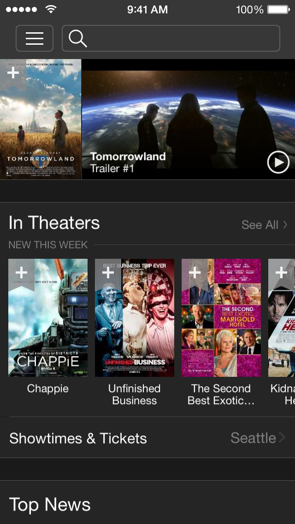
Task: Add Tomorrowland to watchlist
Action: (x=13, y=73)
